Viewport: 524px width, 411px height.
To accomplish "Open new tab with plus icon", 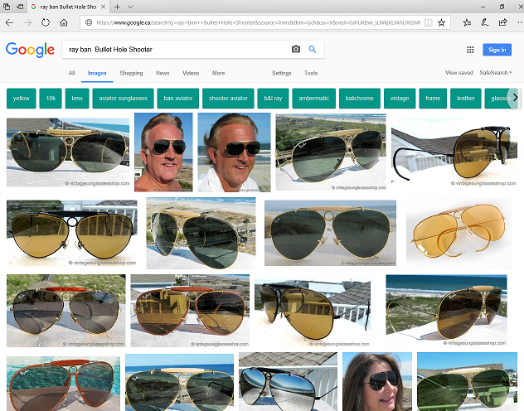I will 117,7.
